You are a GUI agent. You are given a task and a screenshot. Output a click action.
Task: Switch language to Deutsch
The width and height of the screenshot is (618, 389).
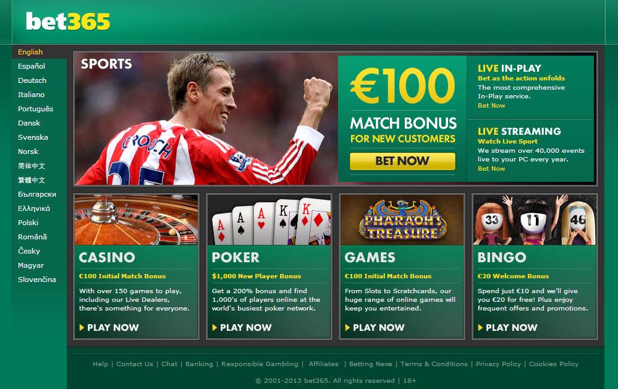point(32,80)
